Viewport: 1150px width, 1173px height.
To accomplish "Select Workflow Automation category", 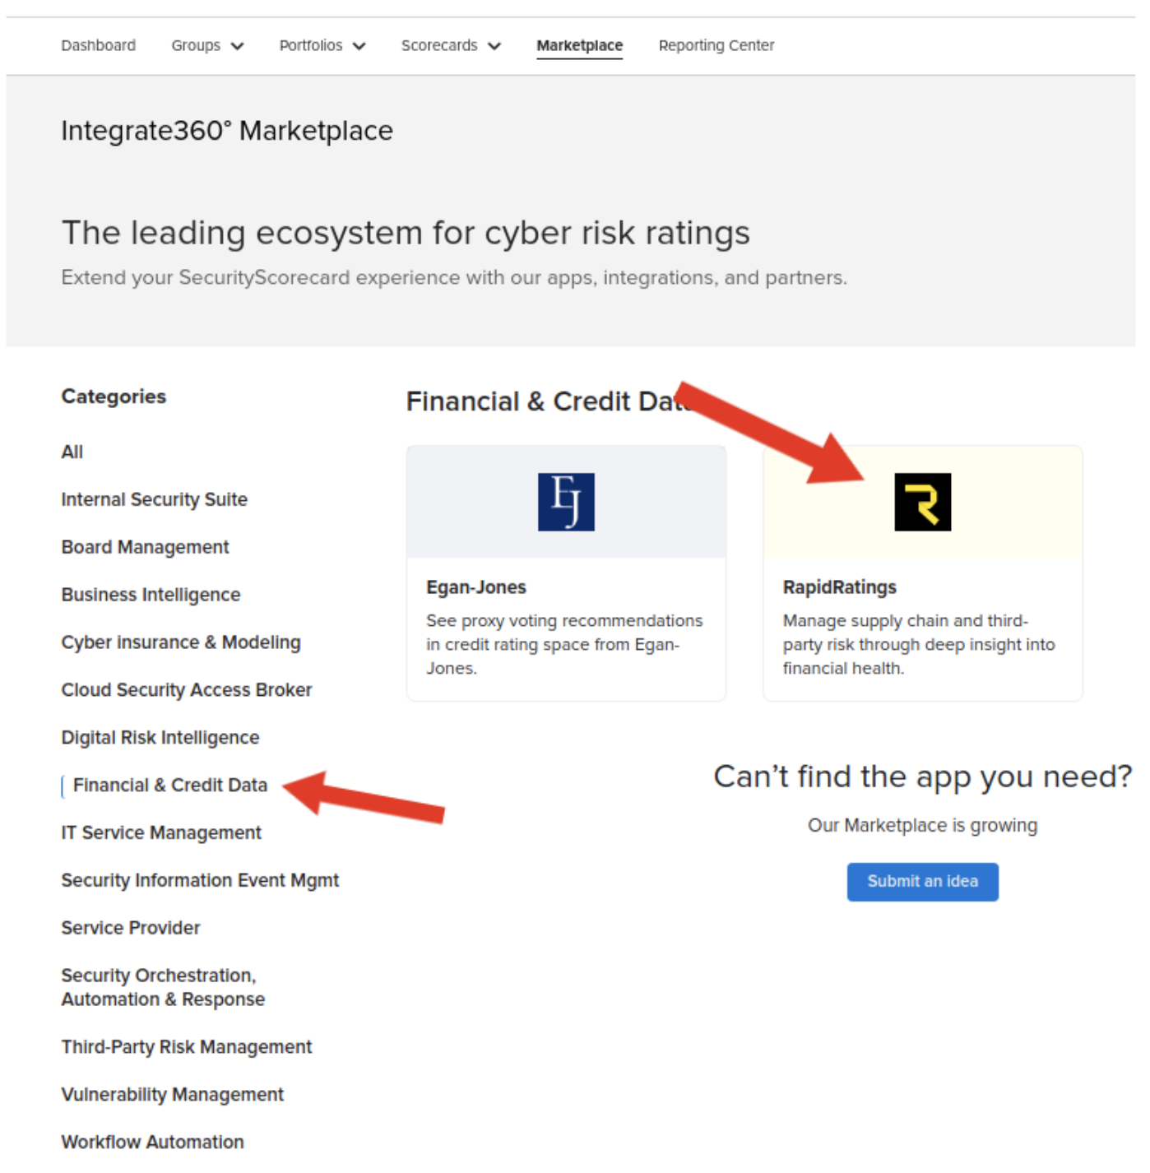I will tap(152, 1143).
